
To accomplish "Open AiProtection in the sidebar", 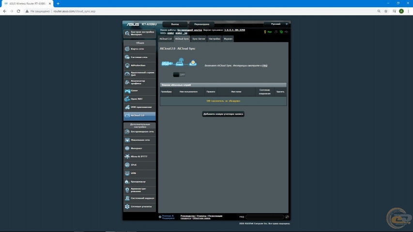I will (x=139, y=65).
